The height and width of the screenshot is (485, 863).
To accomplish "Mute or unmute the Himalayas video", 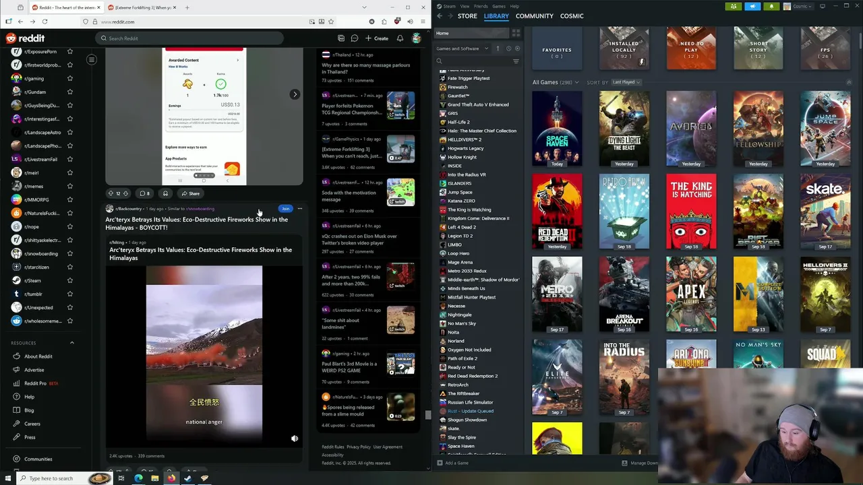I will [295, 439].
